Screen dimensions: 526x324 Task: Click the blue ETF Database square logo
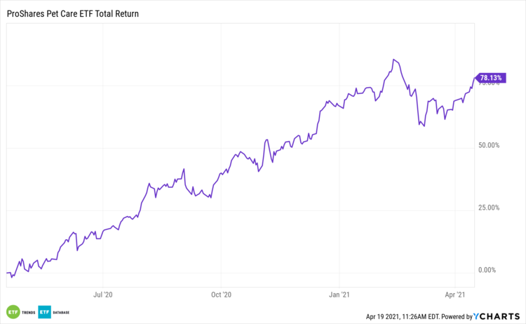(x=44, y=311)
